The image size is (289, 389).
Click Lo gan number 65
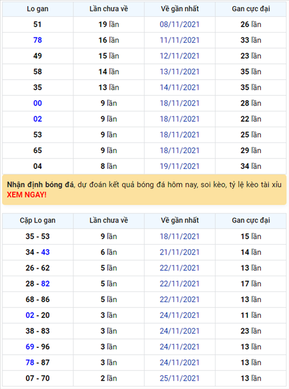37,150
